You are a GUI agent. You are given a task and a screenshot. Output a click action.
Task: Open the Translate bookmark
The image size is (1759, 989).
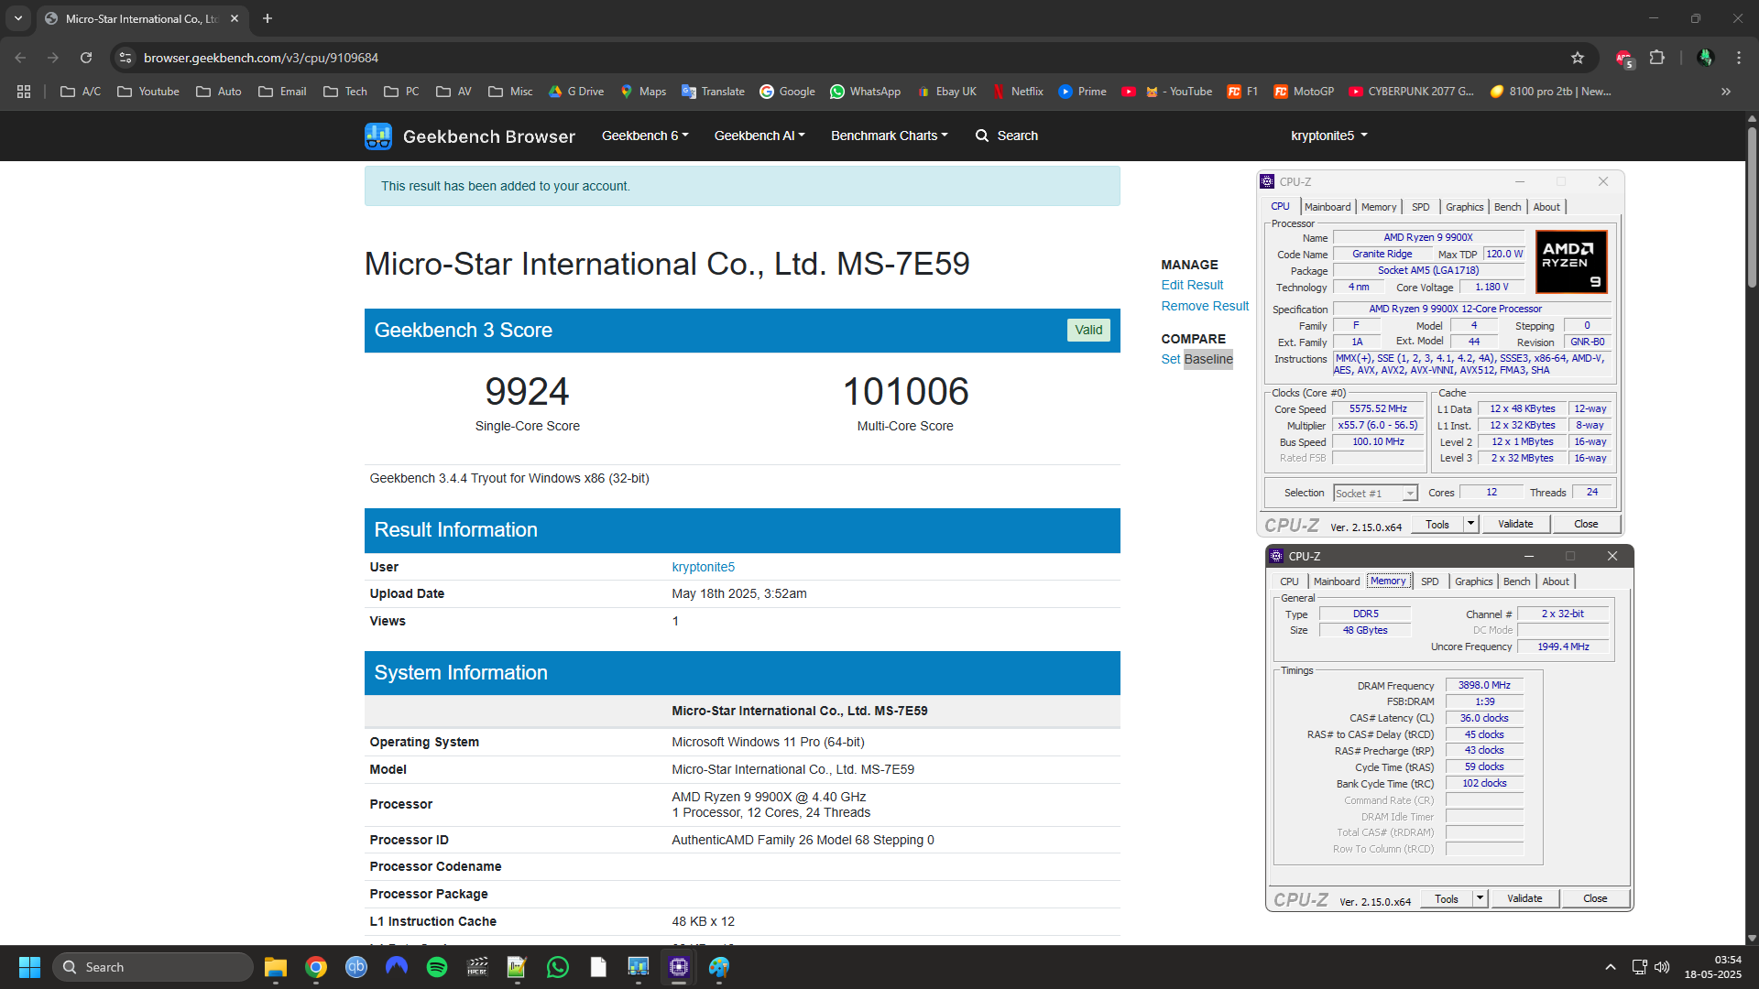click(713, 92)
